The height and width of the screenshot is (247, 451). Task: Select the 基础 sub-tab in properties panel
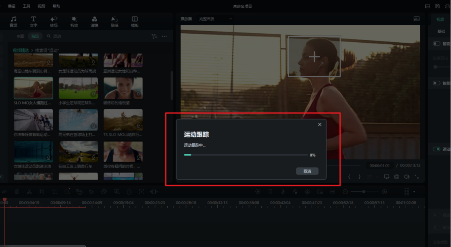[x=441, y=31]
